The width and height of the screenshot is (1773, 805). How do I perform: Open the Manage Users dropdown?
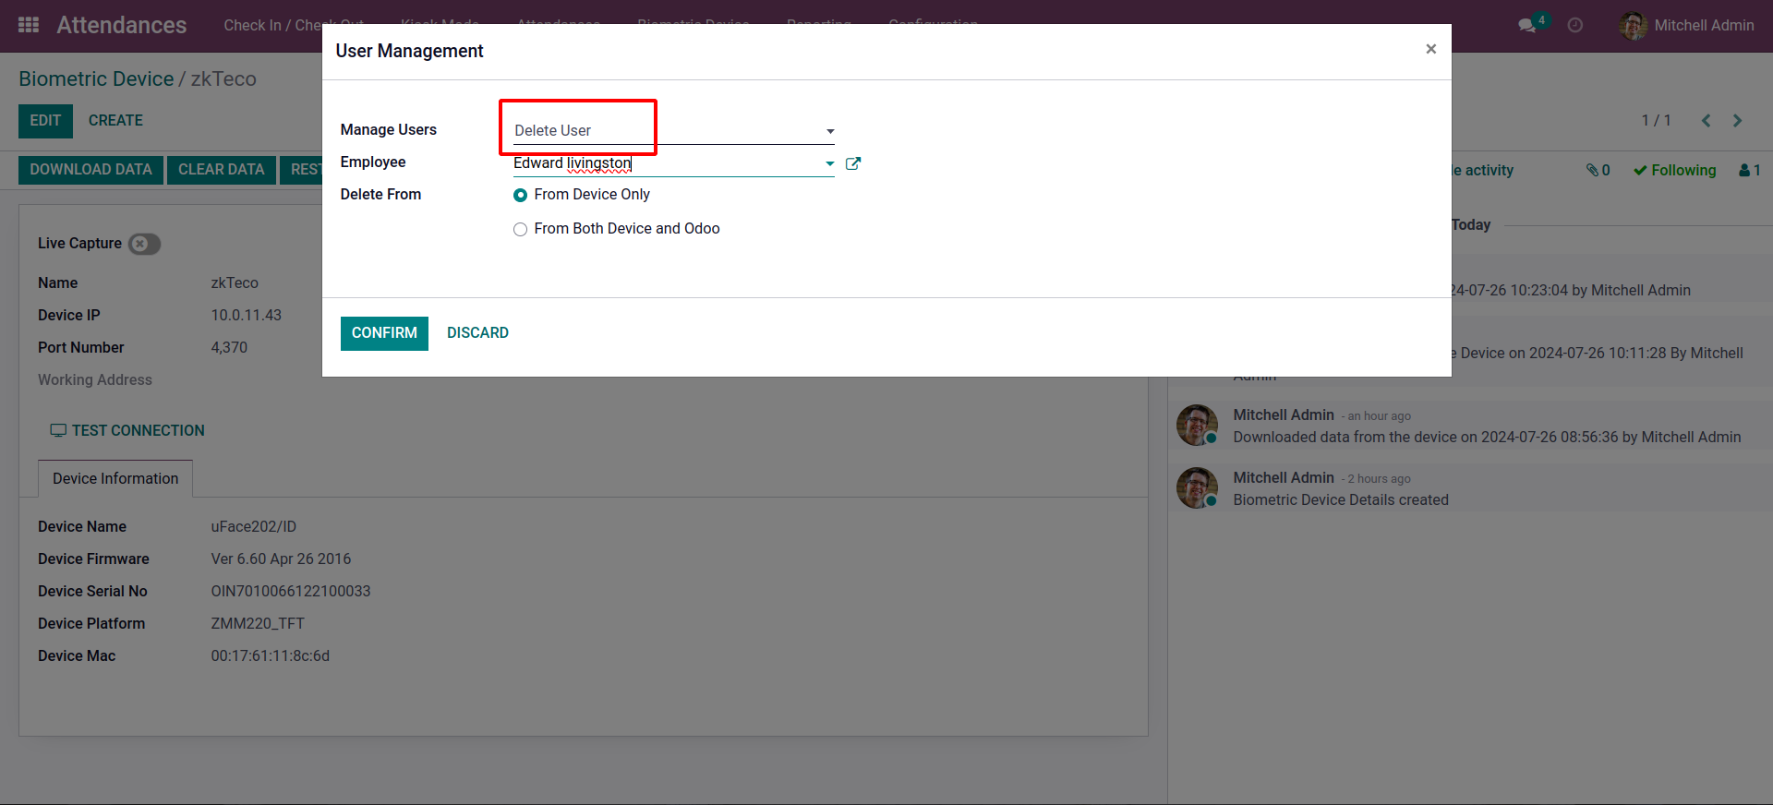coord(674,131)
